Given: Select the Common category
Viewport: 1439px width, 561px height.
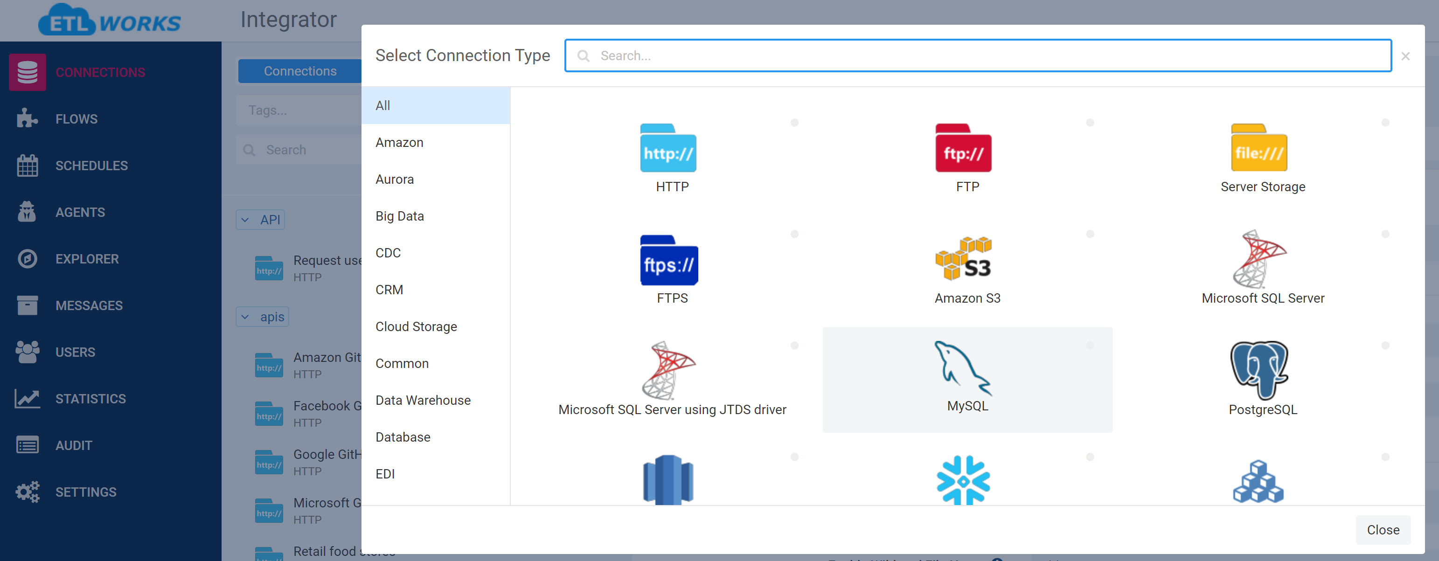Looking at the screenshot, I should pyautogui.click(x=436, y=363).
